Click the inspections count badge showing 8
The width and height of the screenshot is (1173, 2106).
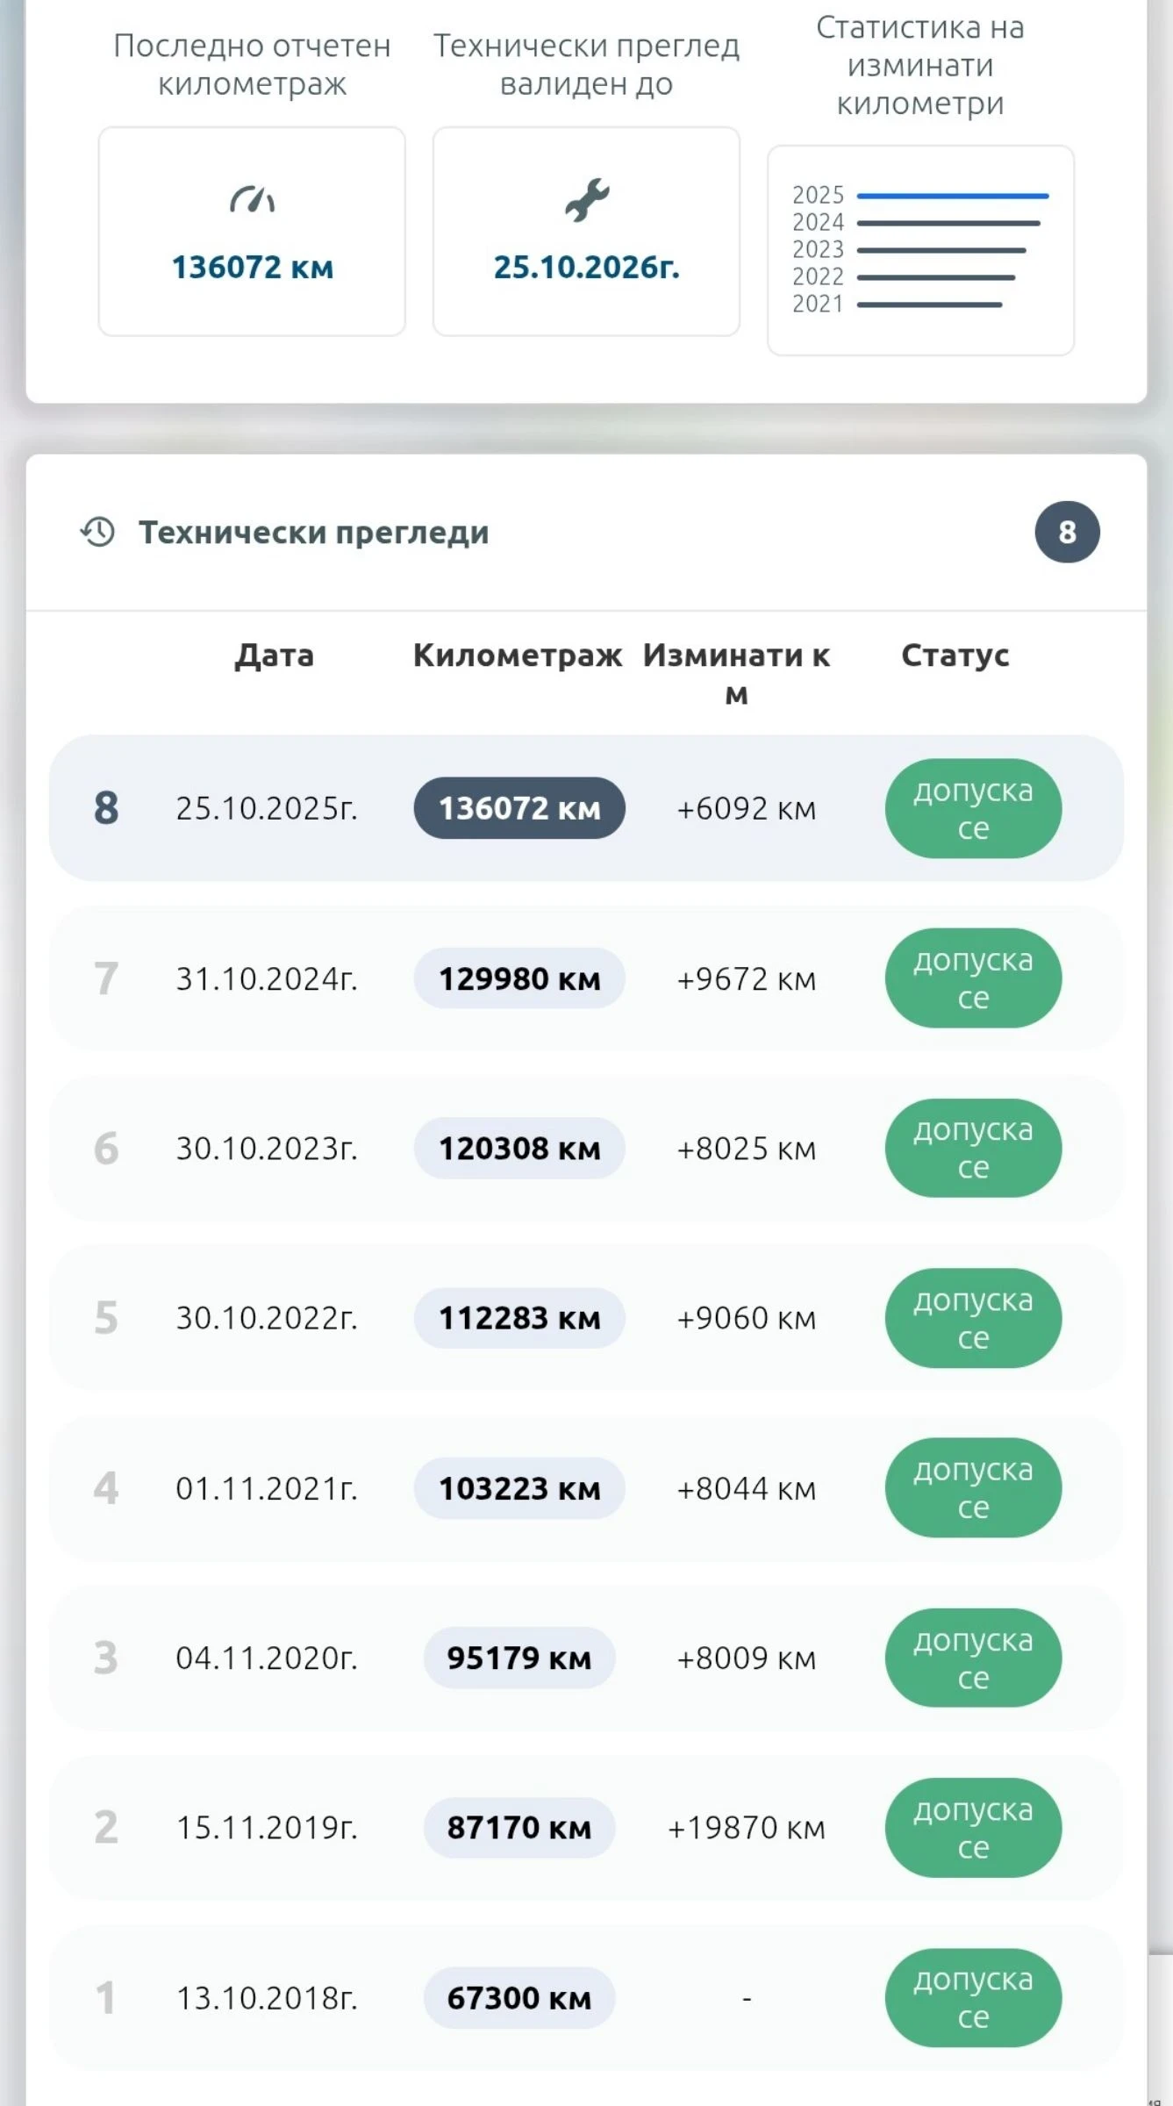pyautogui.click(x=1066, y=532)
